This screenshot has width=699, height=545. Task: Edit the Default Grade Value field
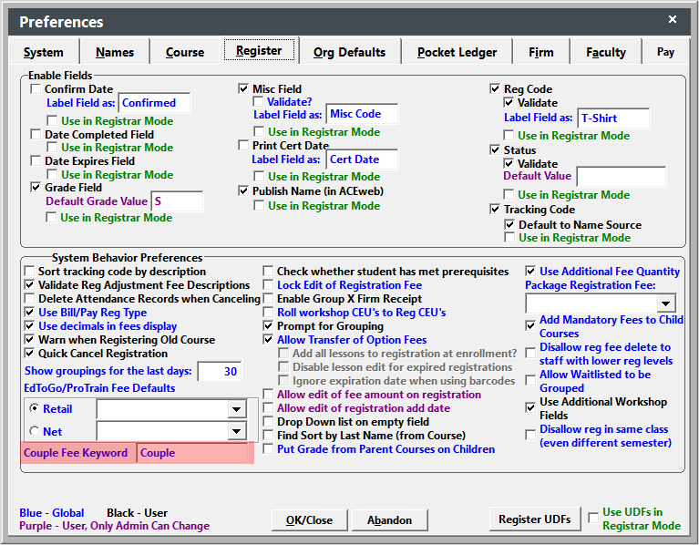[177, 201]
